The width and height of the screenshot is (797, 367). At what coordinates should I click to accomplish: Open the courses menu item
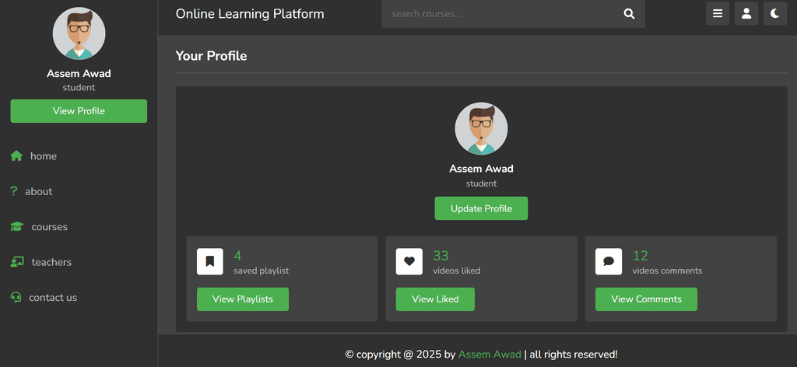coord(49,227)
